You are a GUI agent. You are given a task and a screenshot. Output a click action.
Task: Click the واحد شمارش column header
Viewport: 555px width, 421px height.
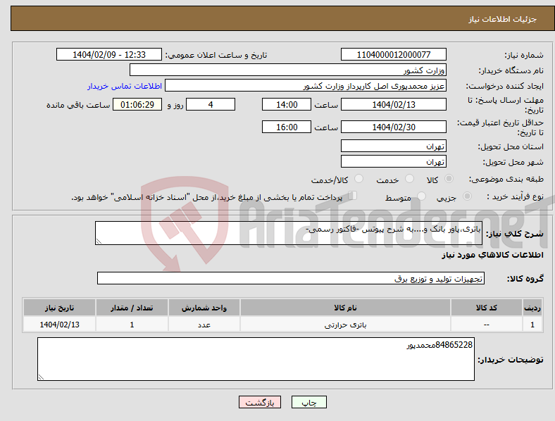pos(204,308)
